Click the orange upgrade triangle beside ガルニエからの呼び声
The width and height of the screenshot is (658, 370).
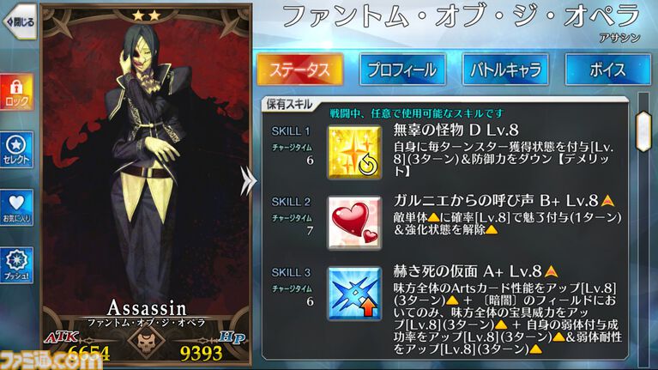click(607, 202)
